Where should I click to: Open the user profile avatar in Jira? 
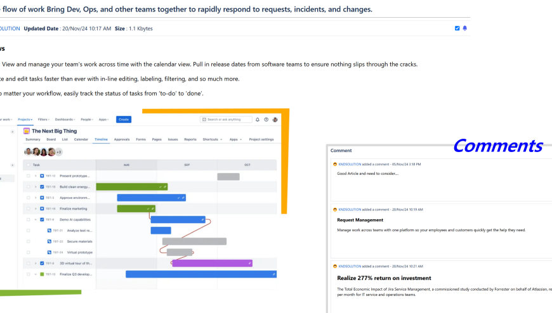point(275,119)
